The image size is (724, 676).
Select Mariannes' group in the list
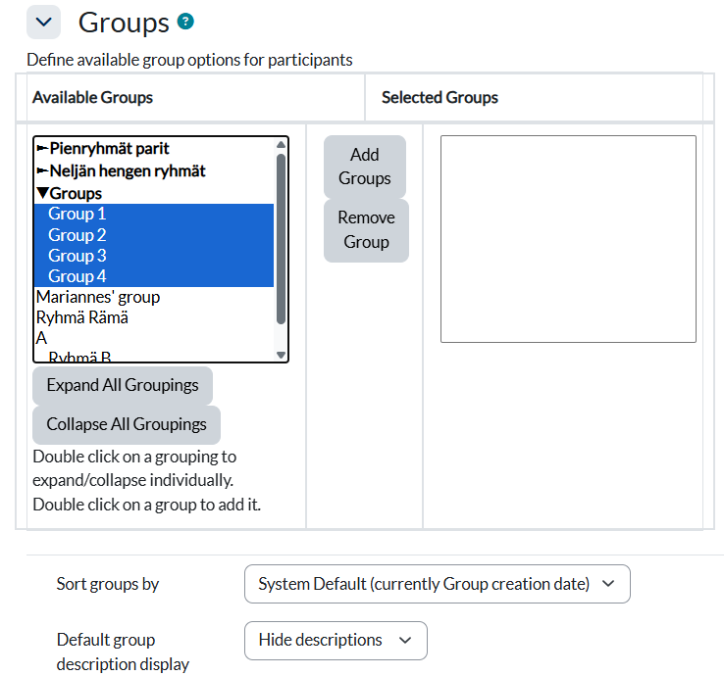[98, 297]
